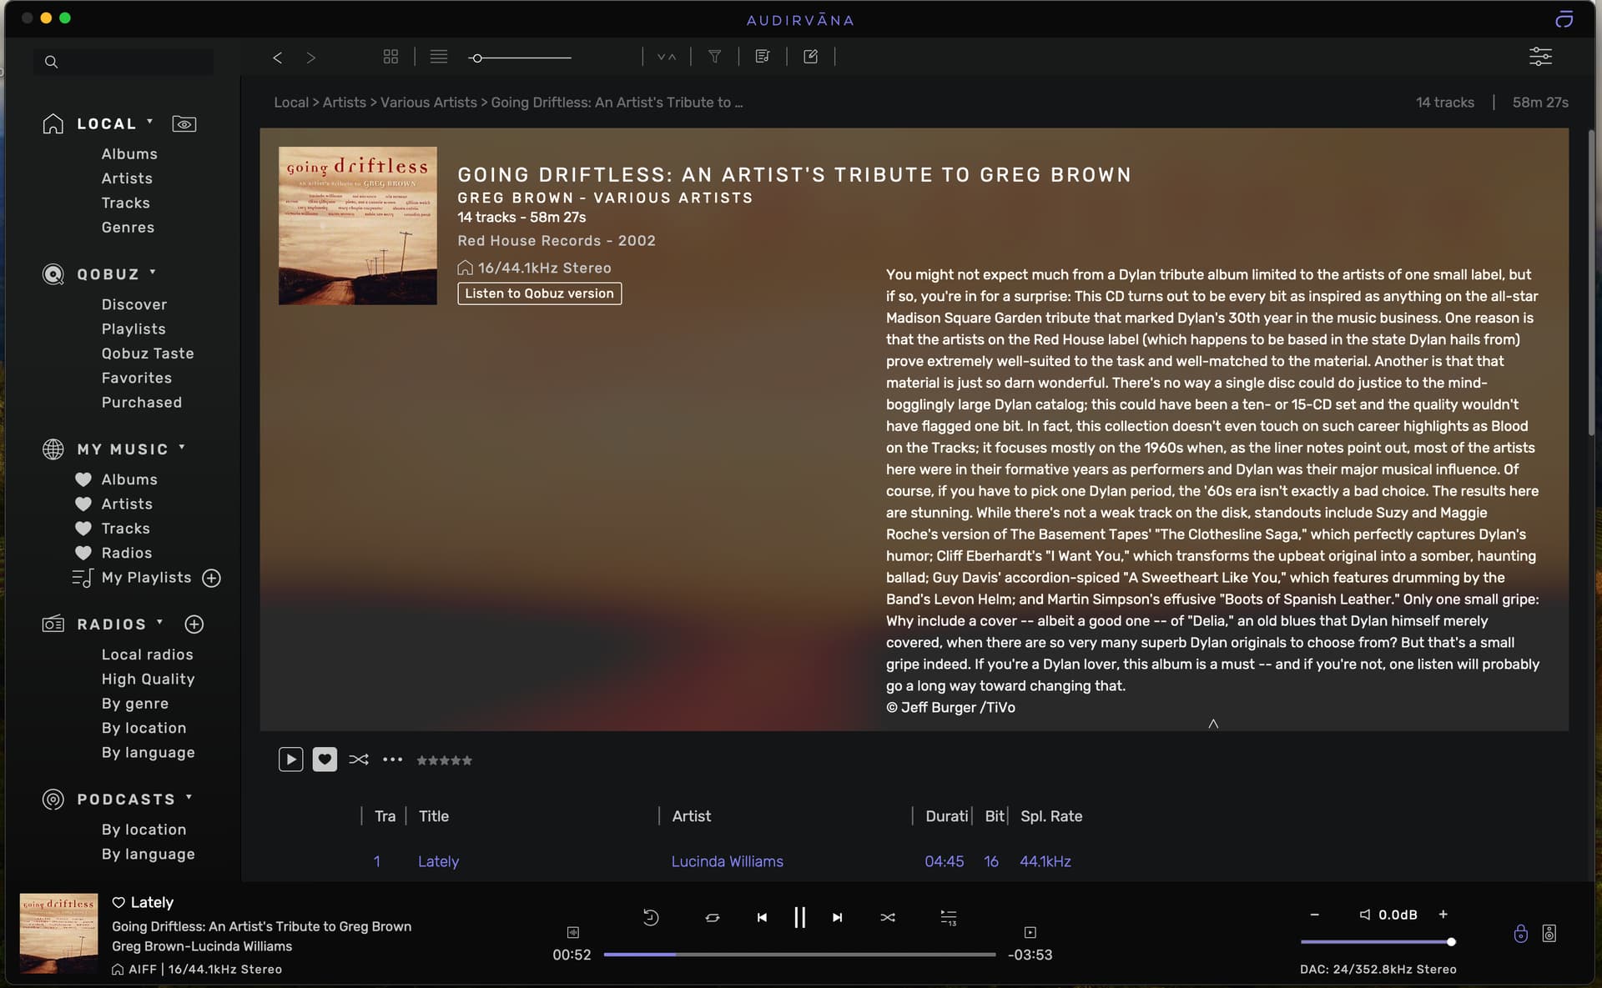Open the audio settings sliders icon

coord(1539,57)
